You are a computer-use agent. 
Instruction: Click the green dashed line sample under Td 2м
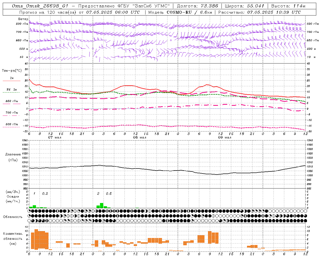tap(11, 92)
